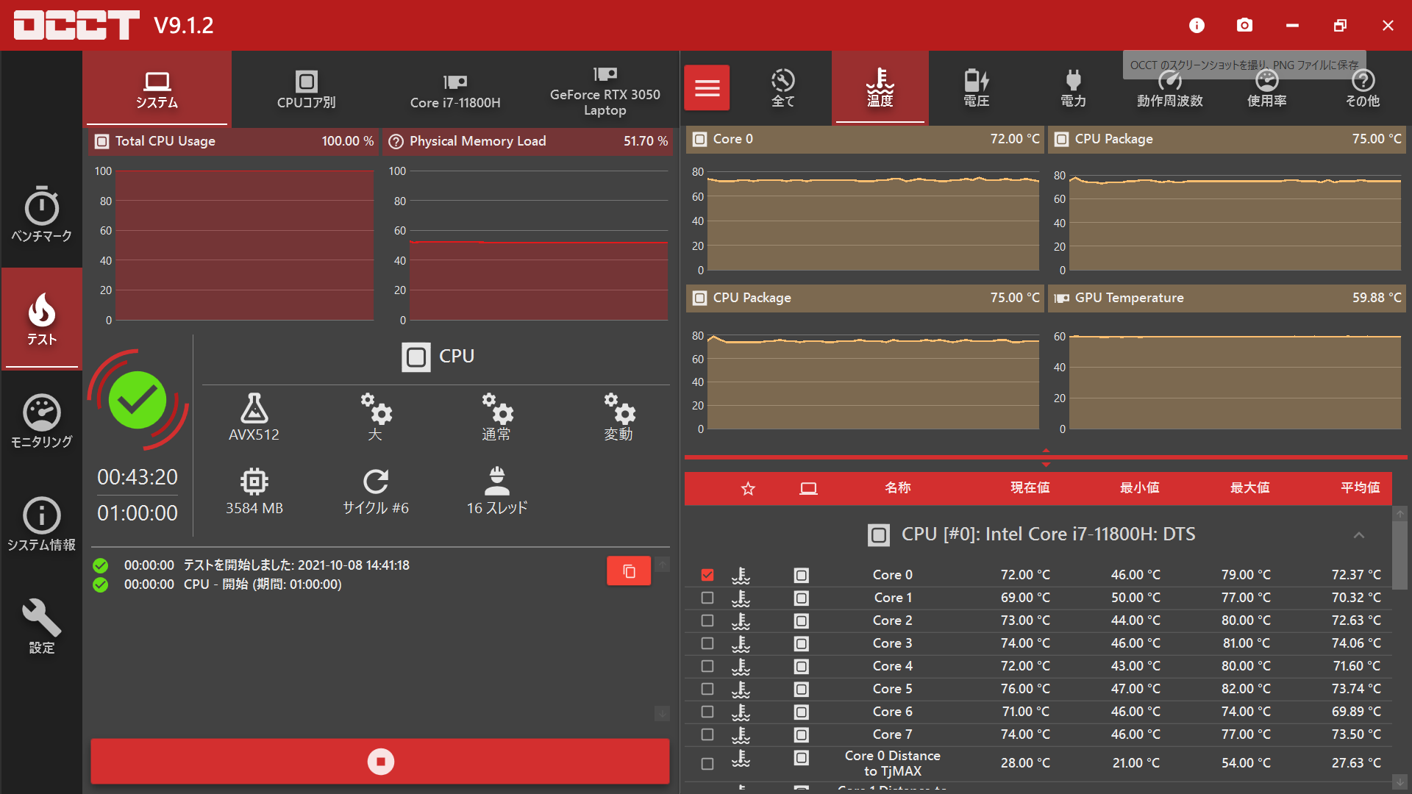Open the red hamburger menu button
The width and height of the screenshot is (1412, 794).
(x=707, y=88)
